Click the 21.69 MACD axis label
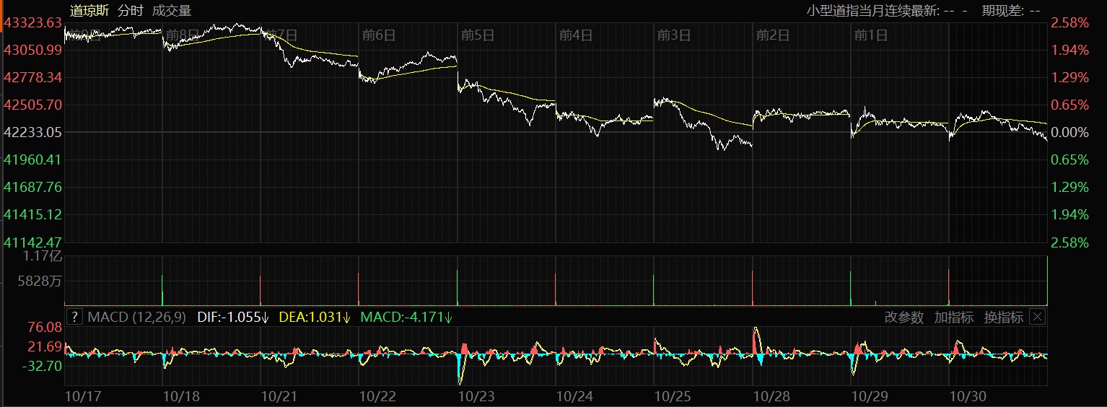Image resolution: width=1107 pixels, height=407 pixels. (x=45, y=347)
